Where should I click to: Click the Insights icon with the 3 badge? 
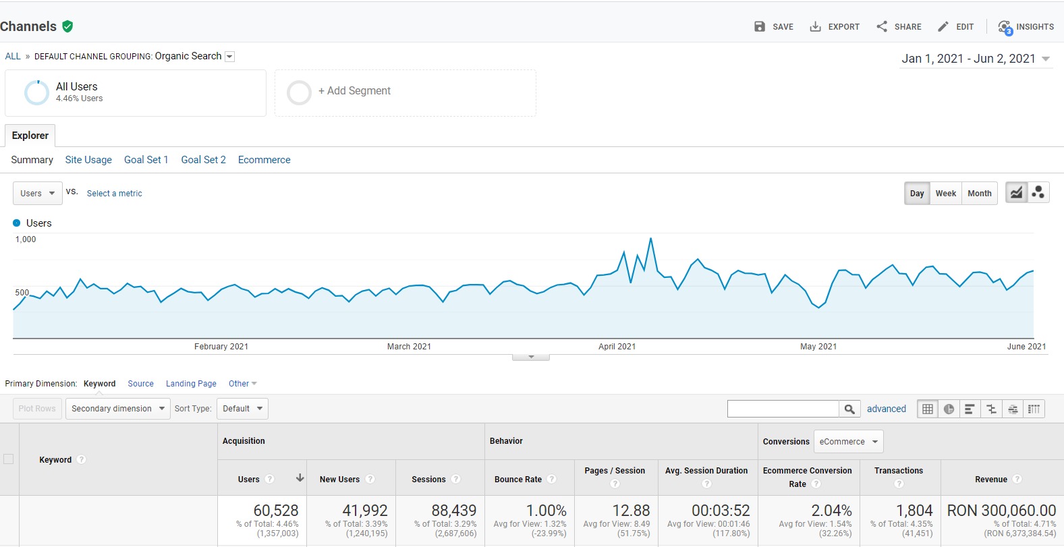(1005, 27)
